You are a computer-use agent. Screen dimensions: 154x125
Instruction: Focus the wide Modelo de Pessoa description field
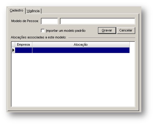click(97, 21)
